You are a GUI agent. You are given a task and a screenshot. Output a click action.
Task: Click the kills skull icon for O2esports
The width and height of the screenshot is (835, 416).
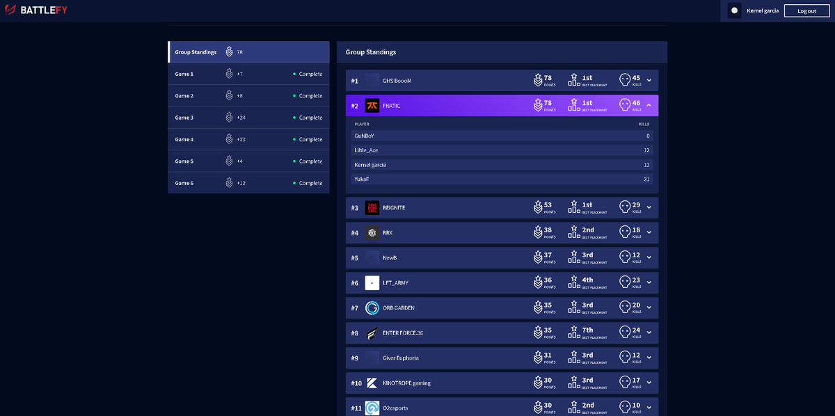[x=624, y=408]
